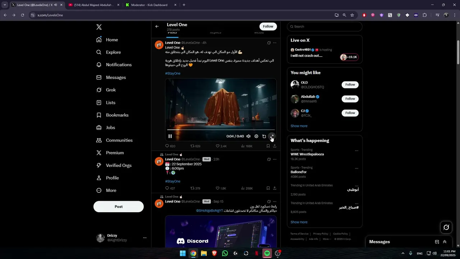The width and height of the screenshot is (460, 259).
Task: Compose new message in Messages drawer
Action: pyautogui.click(x=437, y=242)
